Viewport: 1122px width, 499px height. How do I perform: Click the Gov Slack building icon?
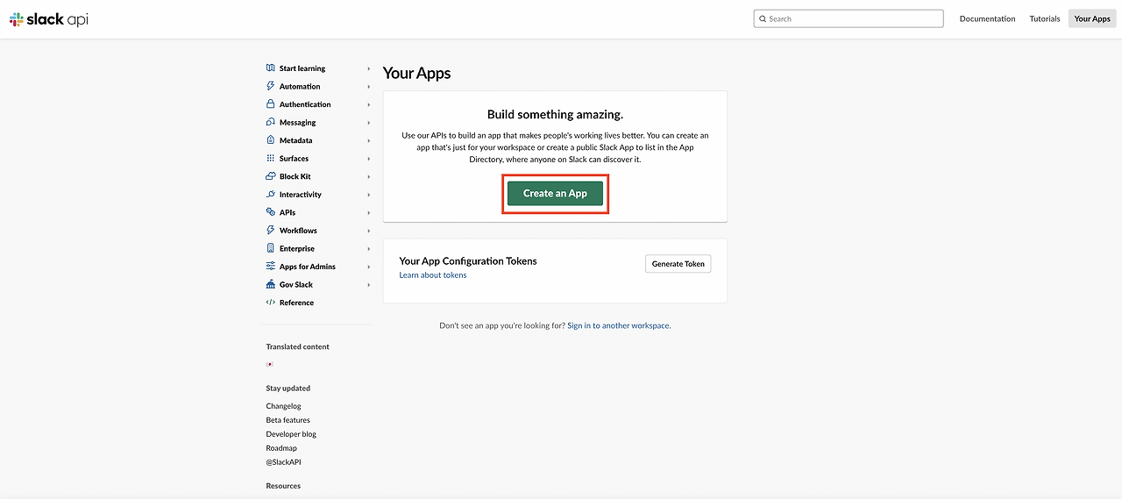(271, 284)
